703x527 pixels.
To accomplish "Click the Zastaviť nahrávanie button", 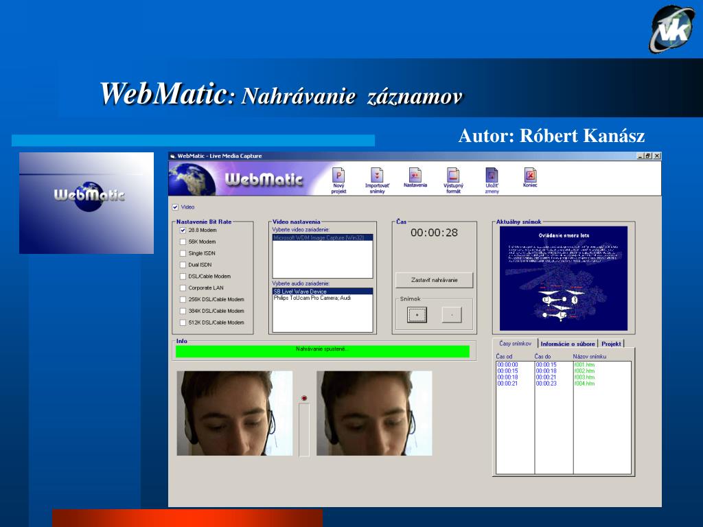I will tap(434, 280).
